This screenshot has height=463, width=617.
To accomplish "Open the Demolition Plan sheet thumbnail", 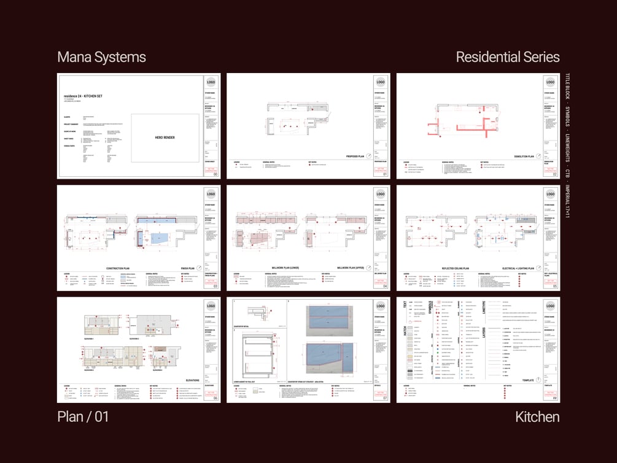I will pos(478,126).
